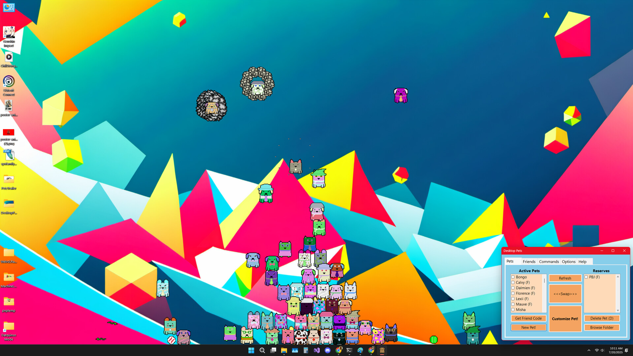Click the <<<Swap>>> button

[565, 294]
